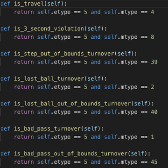This screenshot has width=168, height=168.
Task: Click the number 8 in 3-second violation
Action: (152, 37)
